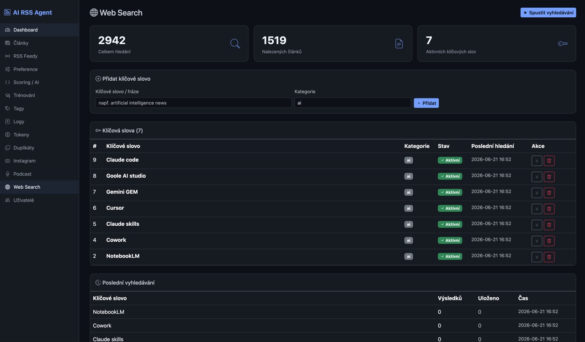This screenshot has width=585, height=342.
Task: Click the 7 Aktivních klíčových slov number
Action: 429,40
